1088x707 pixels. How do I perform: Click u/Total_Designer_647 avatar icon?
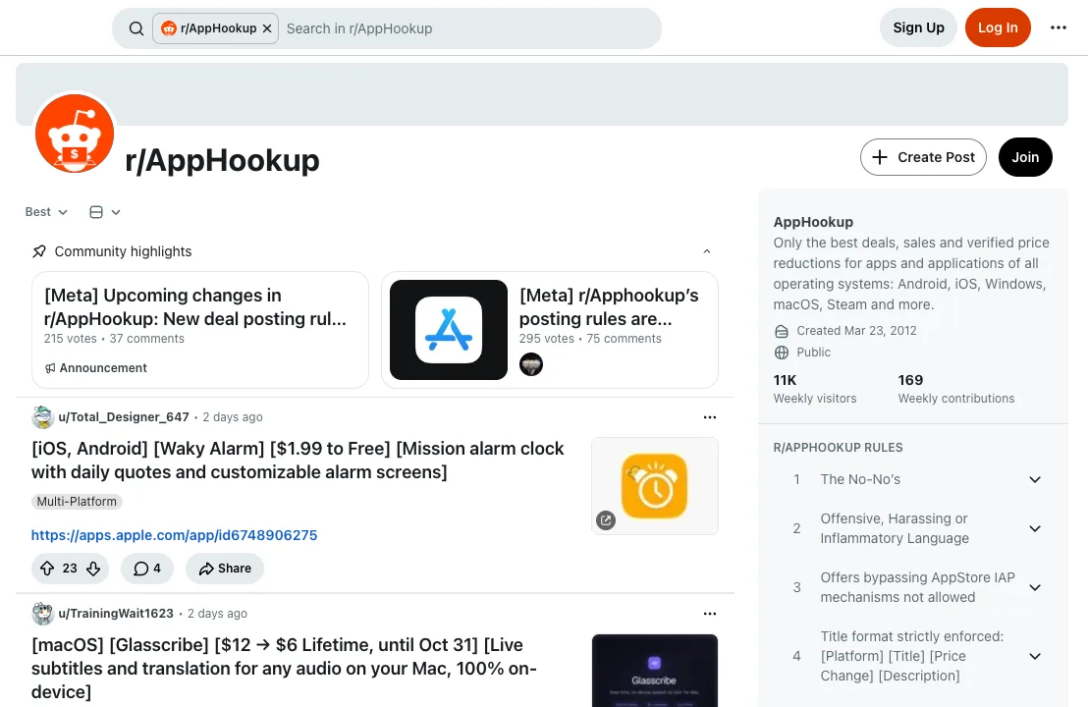(x=43, y=417)
